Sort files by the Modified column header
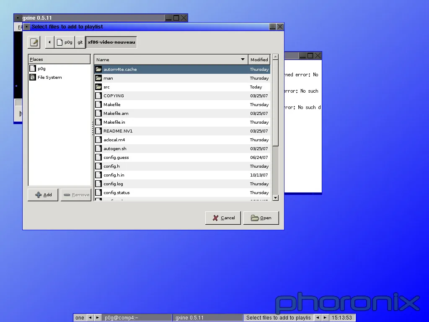 (259, 60)
